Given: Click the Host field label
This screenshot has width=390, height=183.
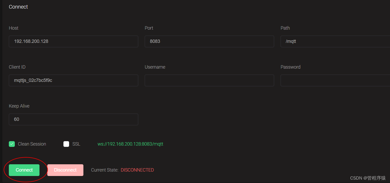Looking at the screenshot, I should pos(14,28).
